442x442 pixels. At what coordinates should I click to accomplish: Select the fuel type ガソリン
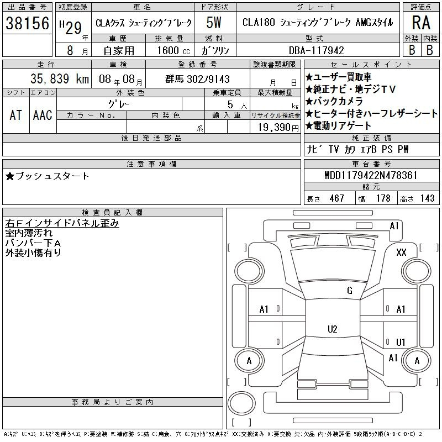(215, 50)
